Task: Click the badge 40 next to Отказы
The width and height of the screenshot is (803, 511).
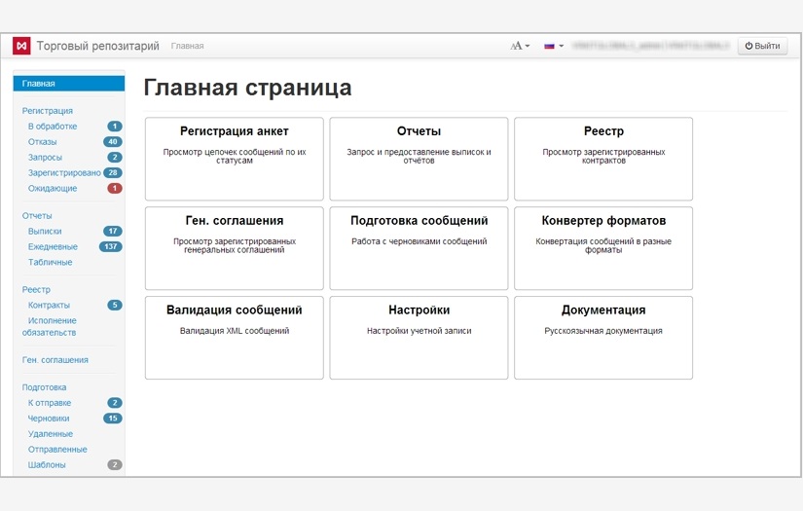Action: pos(113,141)
